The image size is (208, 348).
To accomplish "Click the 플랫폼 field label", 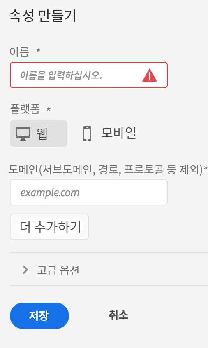I will pyautogui.click(x=25, y=109).
